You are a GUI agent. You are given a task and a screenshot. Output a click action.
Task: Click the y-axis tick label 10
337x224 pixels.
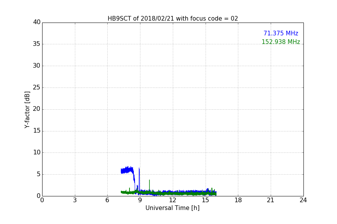click(37, 152)
